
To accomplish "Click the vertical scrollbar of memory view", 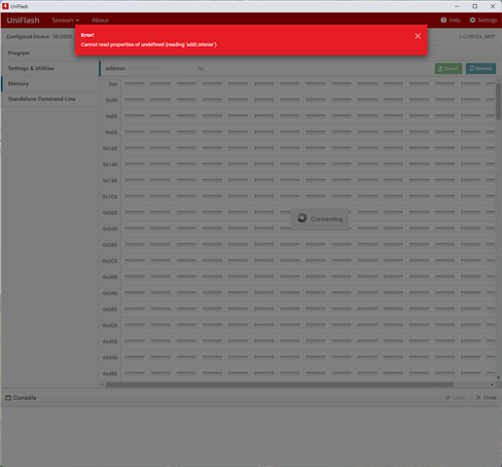I will (498, 101).
